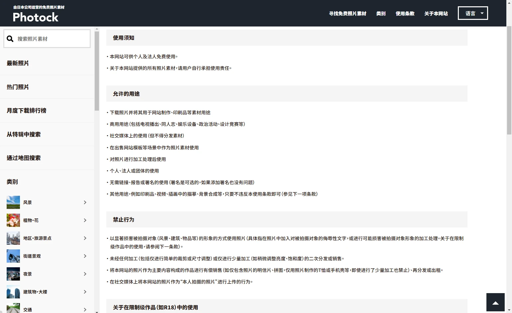Expand the 地区·旅游景点 chevron

[x=85, y=238]
